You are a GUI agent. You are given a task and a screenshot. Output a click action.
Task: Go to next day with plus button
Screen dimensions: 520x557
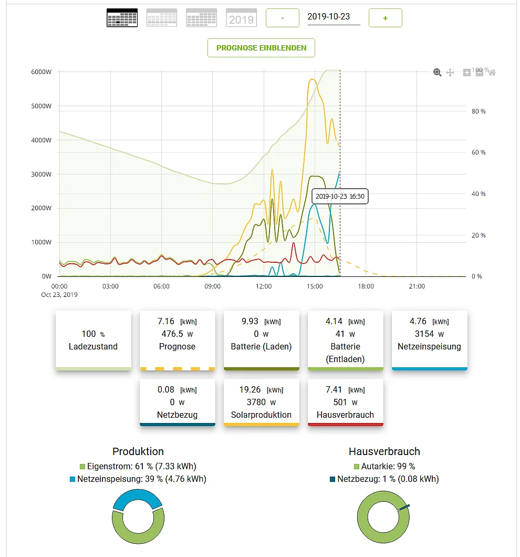[x=385, y=18]
